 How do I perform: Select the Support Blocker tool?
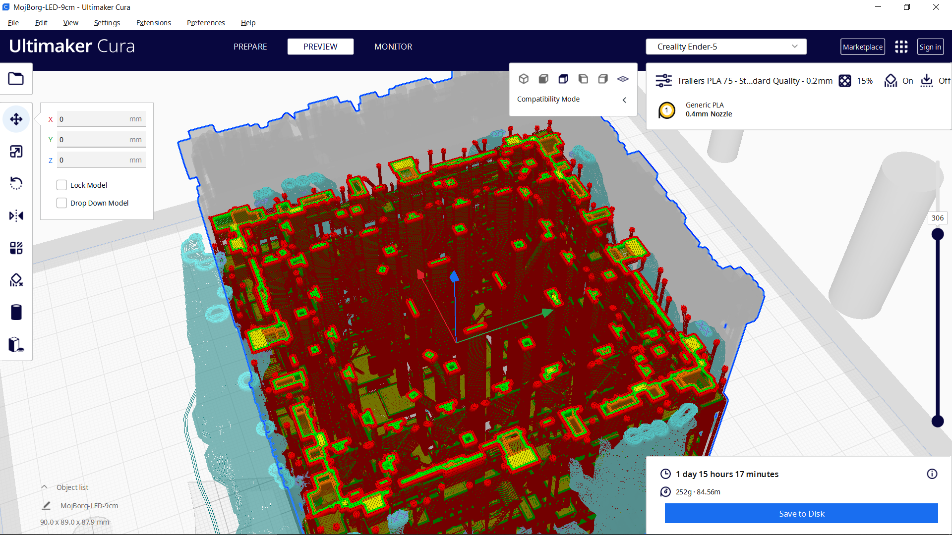[x=16, y=280]
